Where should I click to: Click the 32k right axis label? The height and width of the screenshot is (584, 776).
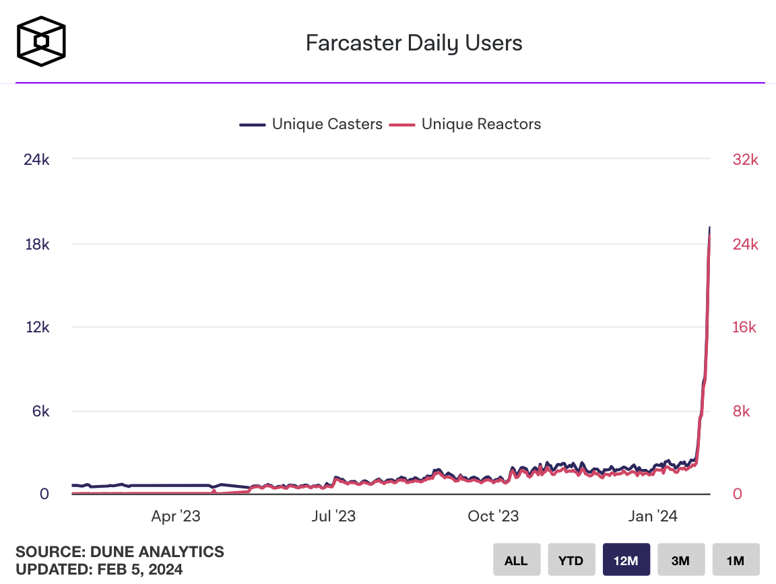pos(745,159)
